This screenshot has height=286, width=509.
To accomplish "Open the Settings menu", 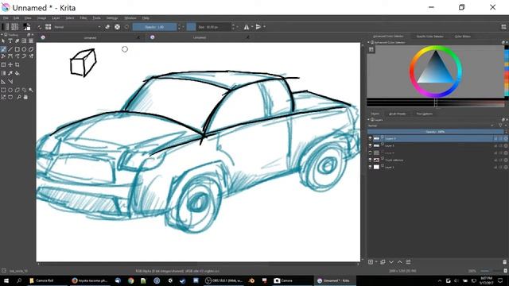I will (x=112, y=18).
